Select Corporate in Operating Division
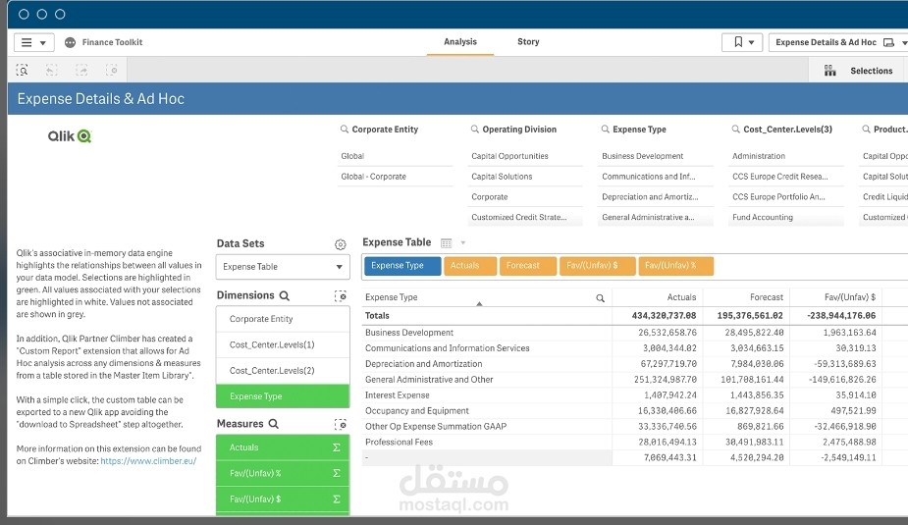The height and width of the screenshot is (525, 908). click(525, 197)
